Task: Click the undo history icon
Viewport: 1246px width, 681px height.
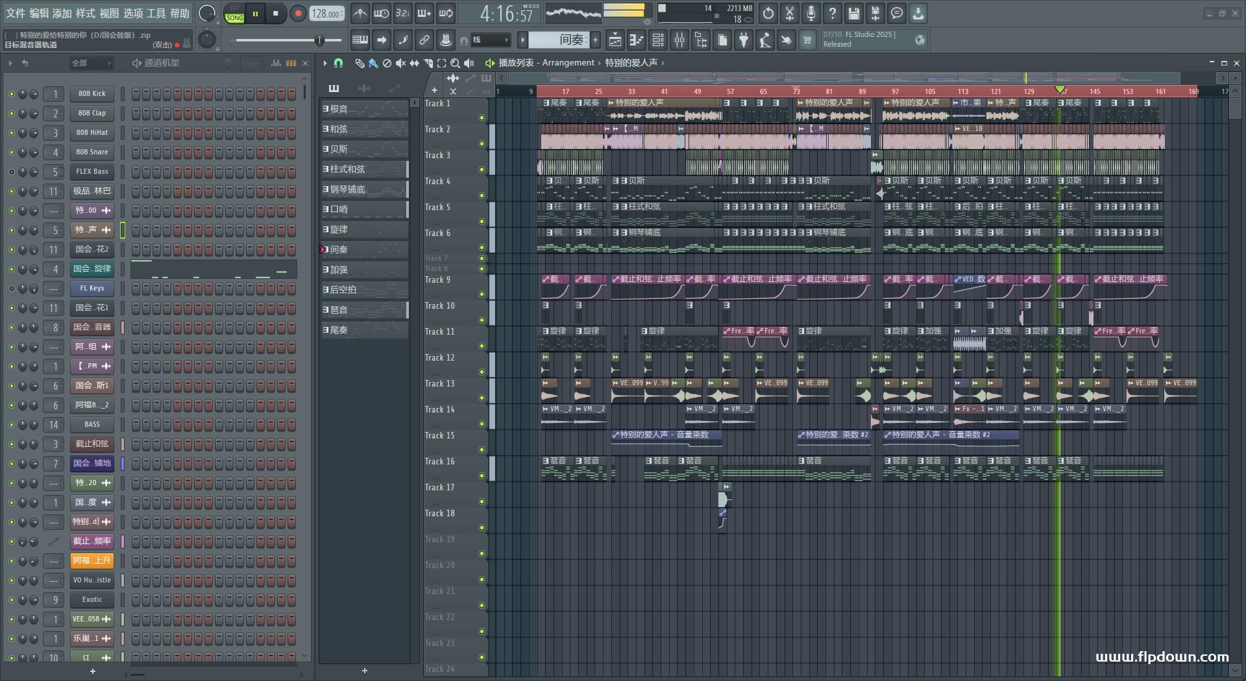Action: [x=768, y=13]
